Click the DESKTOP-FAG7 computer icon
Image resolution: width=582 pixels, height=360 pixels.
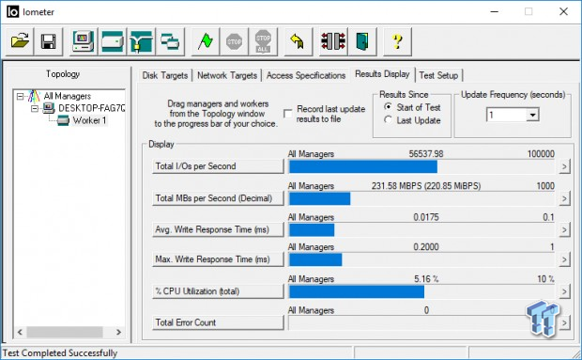[49, 108]
